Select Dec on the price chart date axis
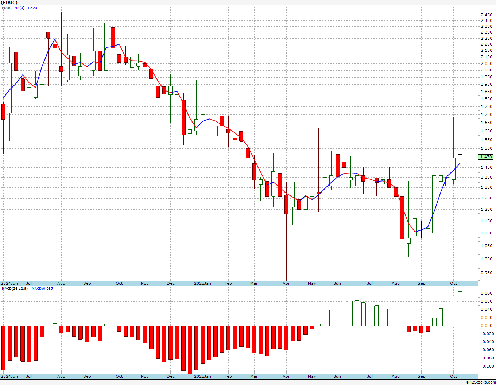 pyautogui.click(x=171, y=283)
